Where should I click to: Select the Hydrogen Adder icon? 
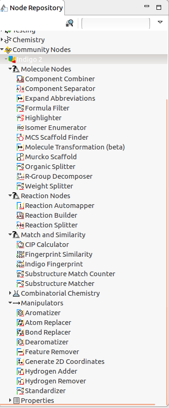point(20,371)
